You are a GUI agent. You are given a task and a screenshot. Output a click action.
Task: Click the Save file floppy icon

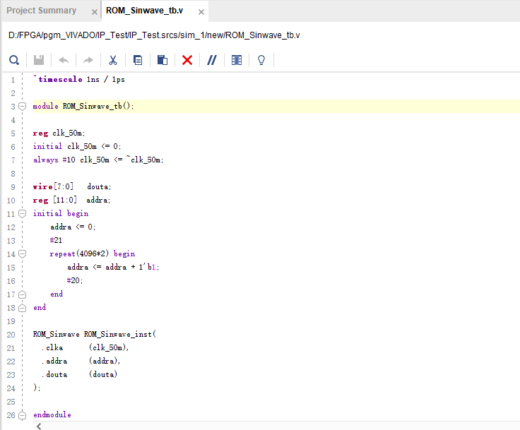39,60
